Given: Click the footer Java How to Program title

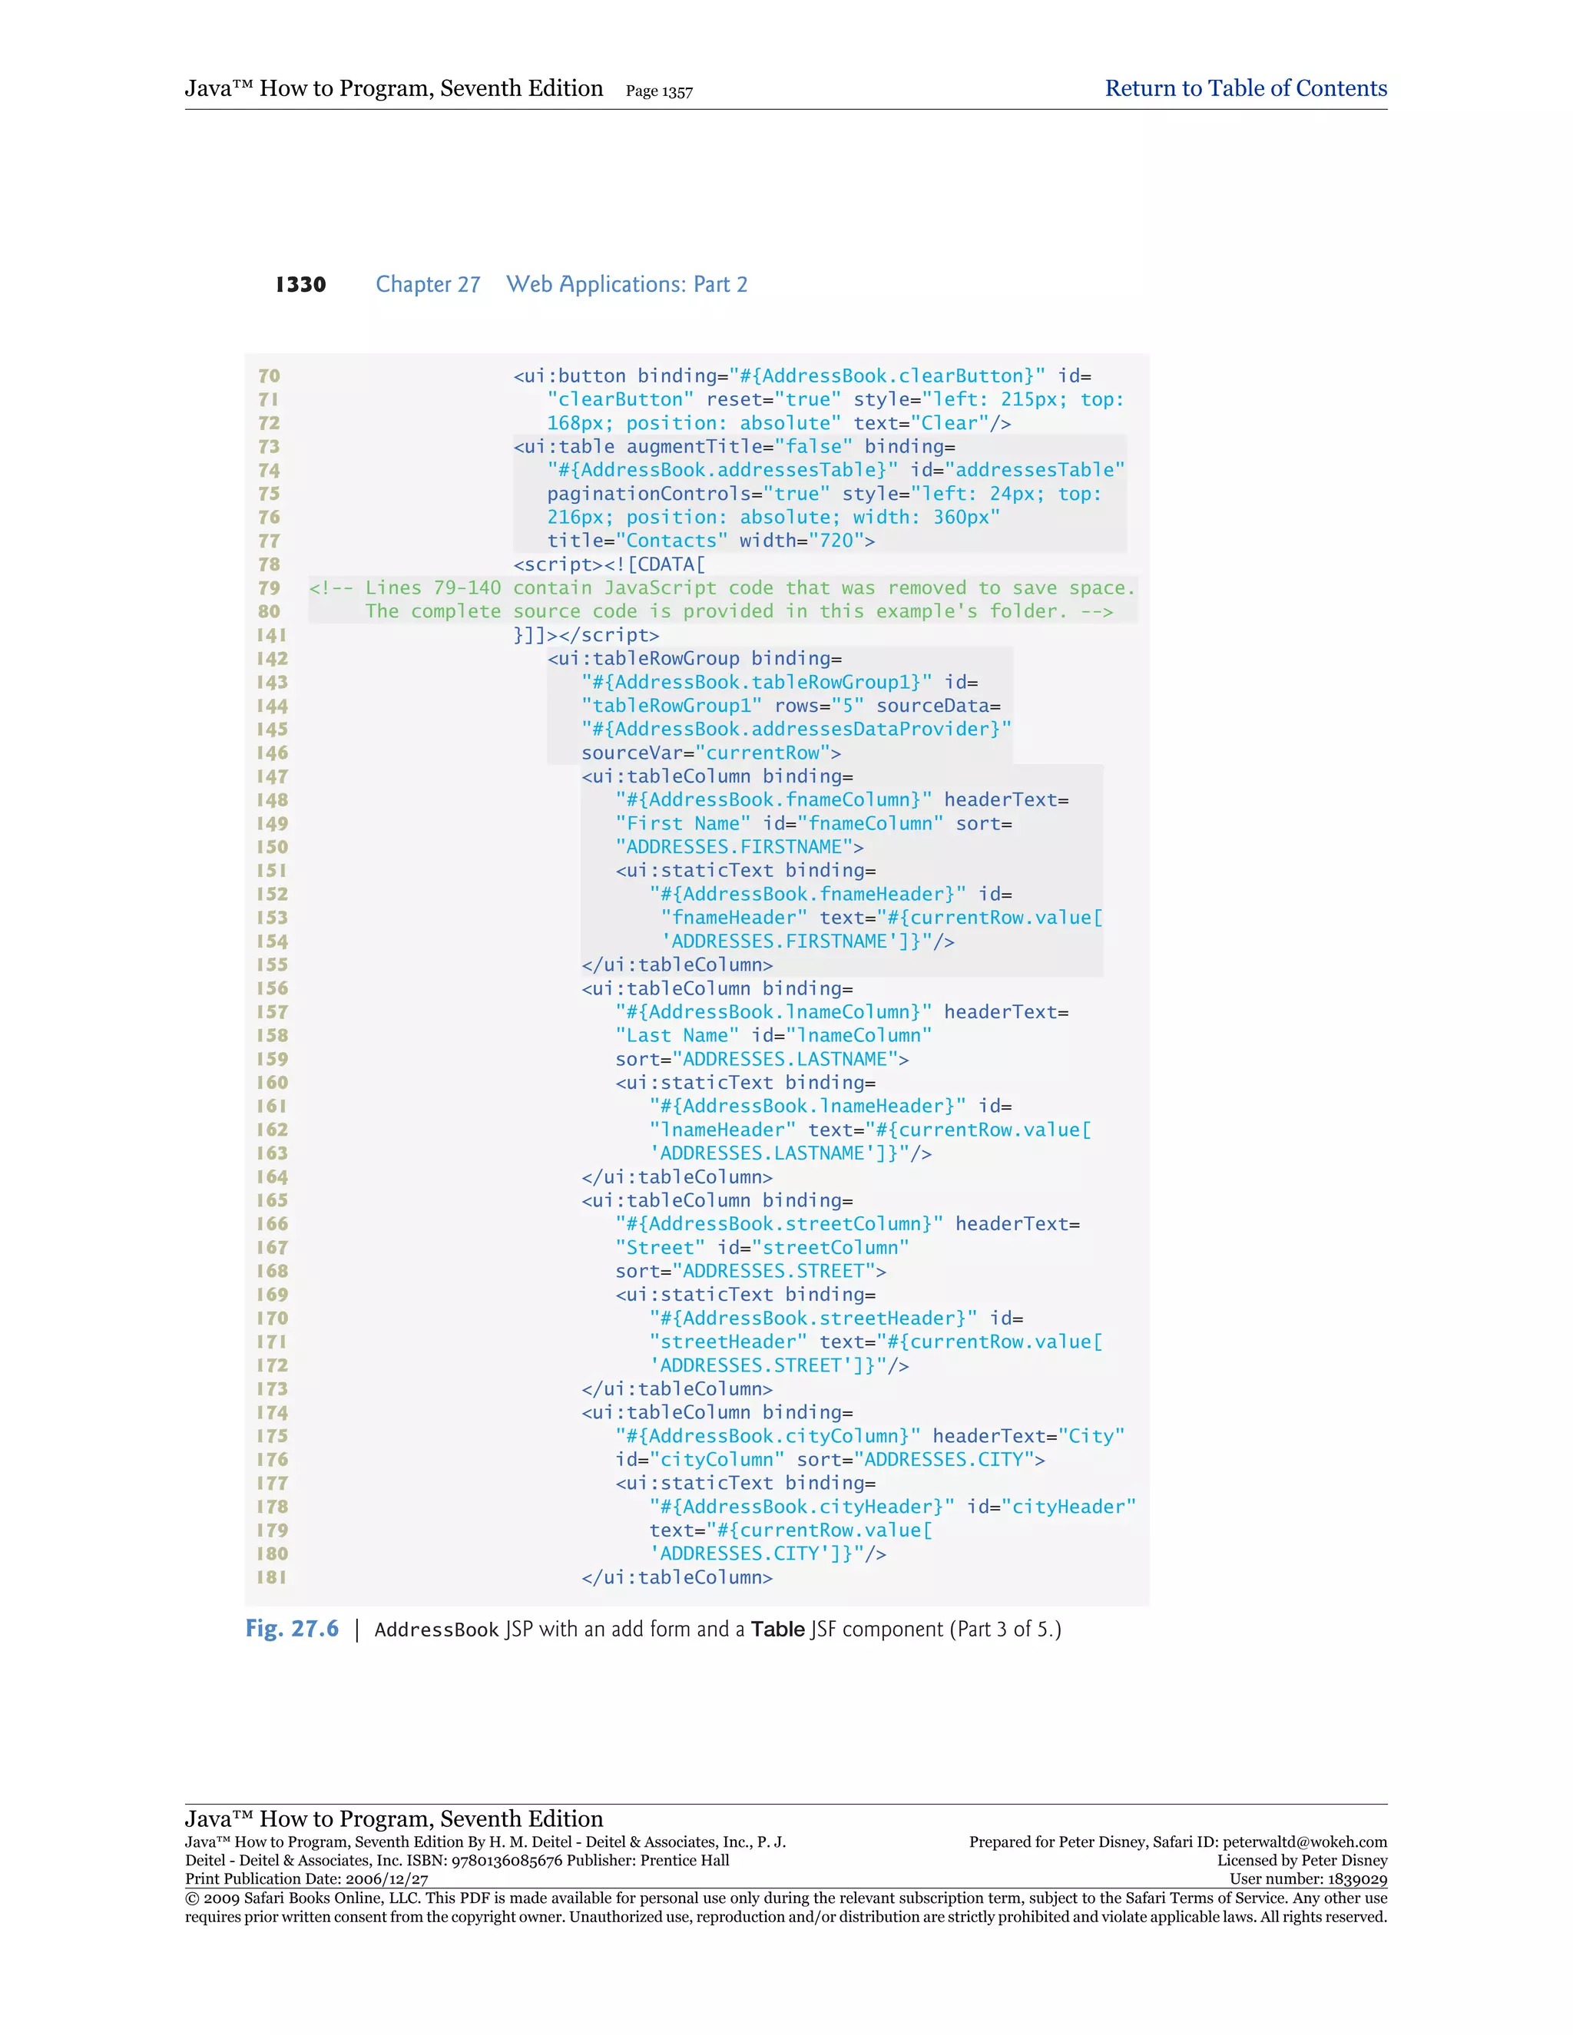Looking at the screenshot, I should (393, 1818).
